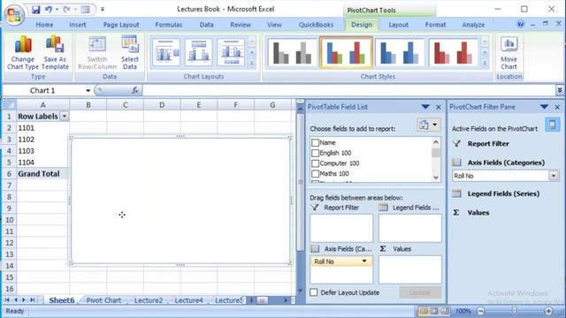Choose the first chart layout thumbnail
The height and width of the screenshot is (318, 566).
[x=166, y=53]
